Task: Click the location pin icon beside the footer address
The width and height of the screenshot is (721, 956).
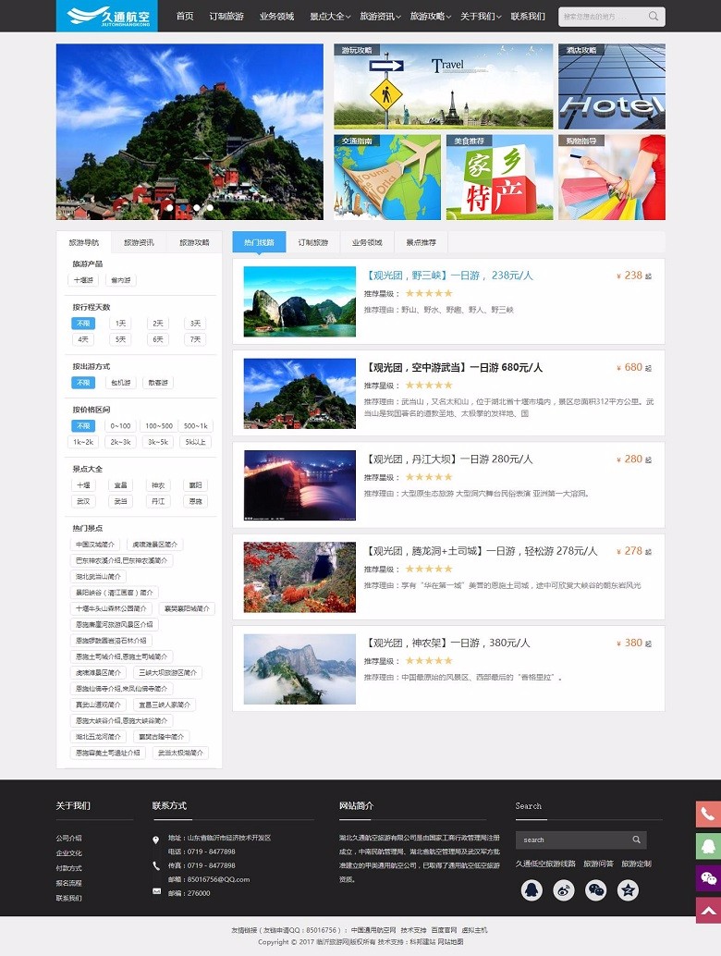Action: 156,840
